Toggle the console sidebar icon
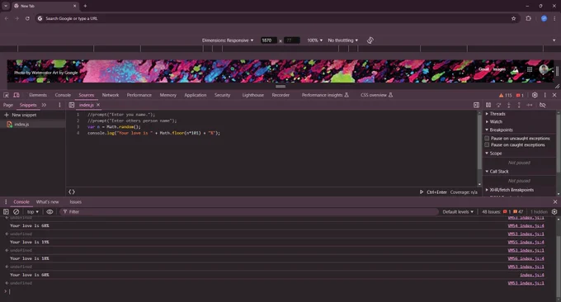Screen dimensions: 561x302 pyautogui.click(x=6, y=212)
